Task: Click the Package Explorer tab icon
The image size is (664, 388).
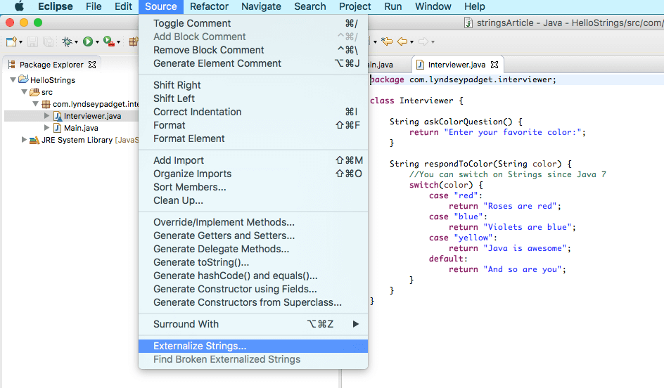Action: click(12, 64)
